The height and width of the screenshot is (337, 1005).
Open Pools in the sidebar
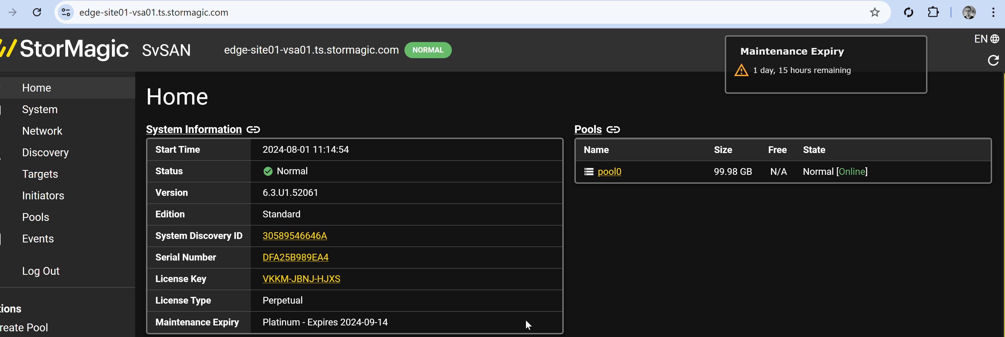[x=36, y=217]
